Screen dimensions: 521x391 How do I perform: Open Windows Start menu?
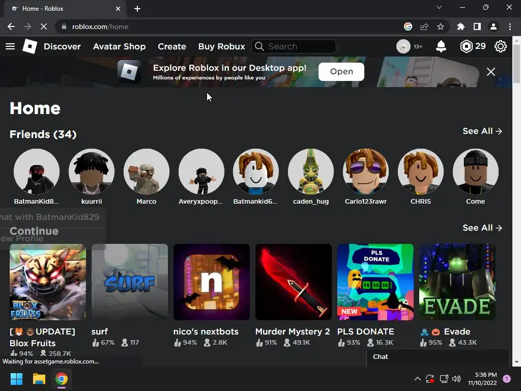[16, 379]
